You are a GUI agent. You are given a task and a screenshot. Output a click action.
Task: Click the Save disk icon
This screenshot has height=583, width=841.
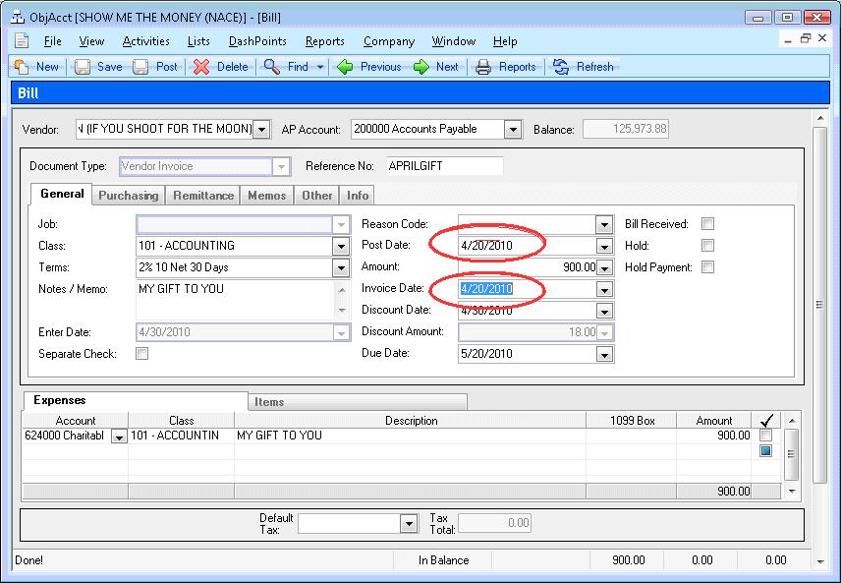[83, 67]
